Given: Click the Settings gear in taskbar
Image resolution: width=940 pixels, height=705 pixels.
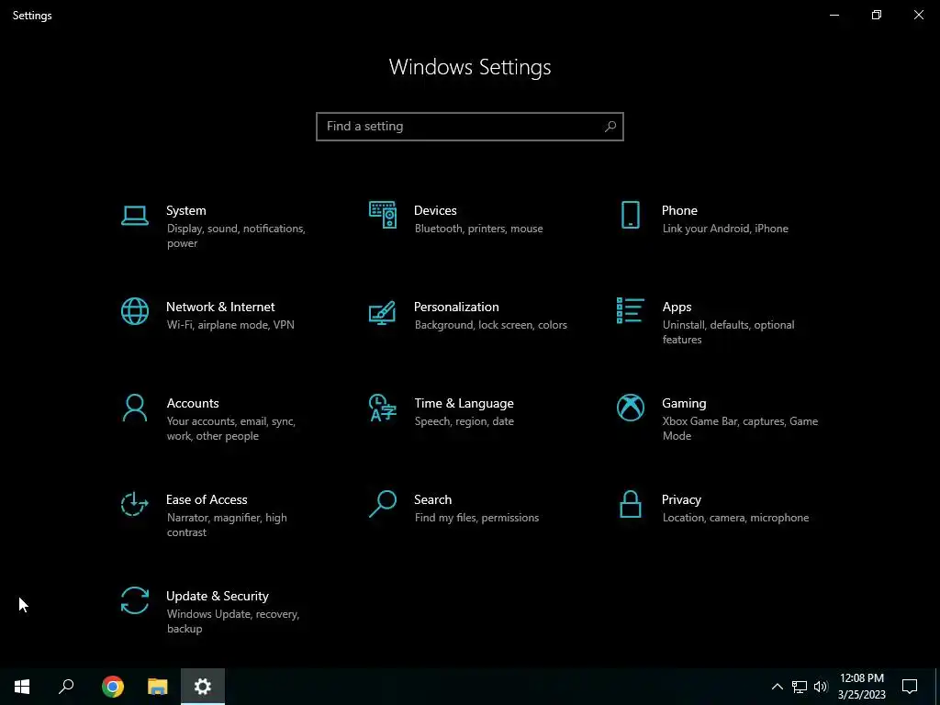Looking at the screenshot, I should coord(203,687).
